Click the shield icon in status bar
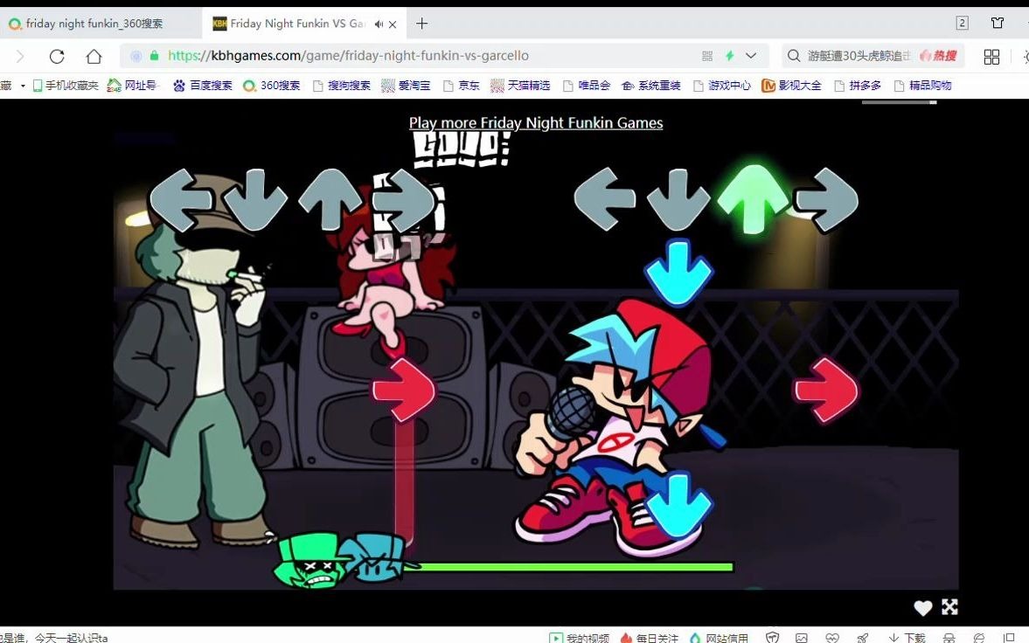This screenshot has height=643, width=1029. point(773,637)
